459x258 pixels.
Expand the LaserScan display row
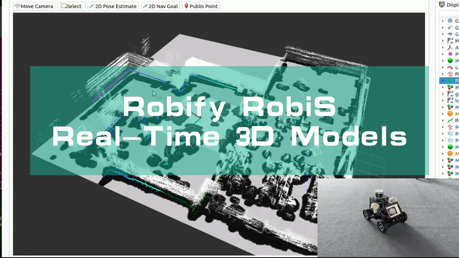click(443, 67)
